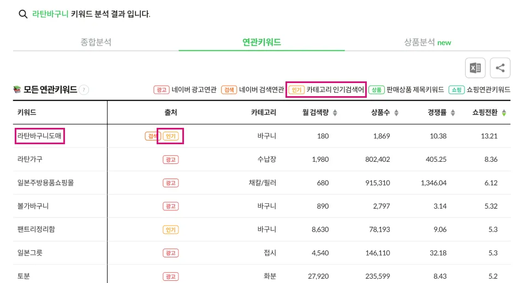The width and height of the screenshot is (524, 283).
Task: Click the stacked books icon beside 모든 연관키워드
Action: (17, 90)
